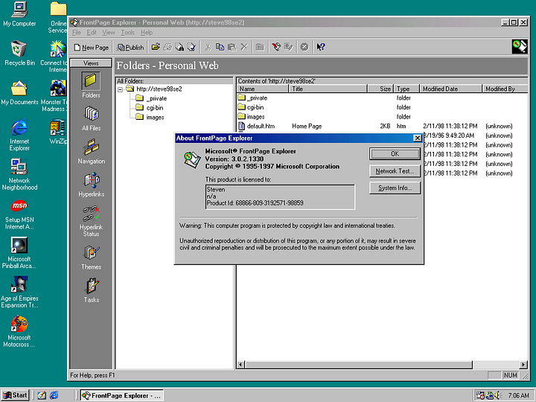Sort by Modified Date column header
The image size is (536, 402).
click(x=450, y=89)
